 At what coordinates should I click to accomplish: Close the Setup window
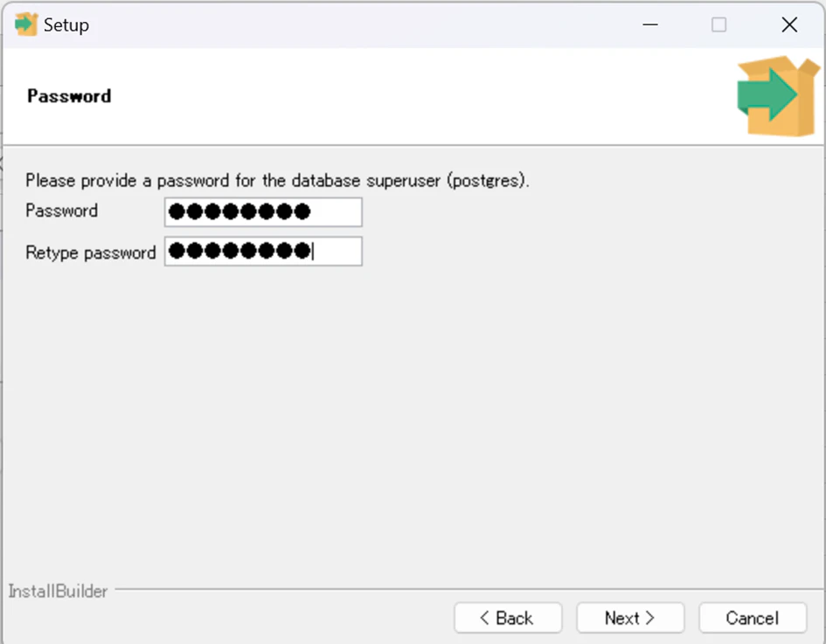(789, 24)
